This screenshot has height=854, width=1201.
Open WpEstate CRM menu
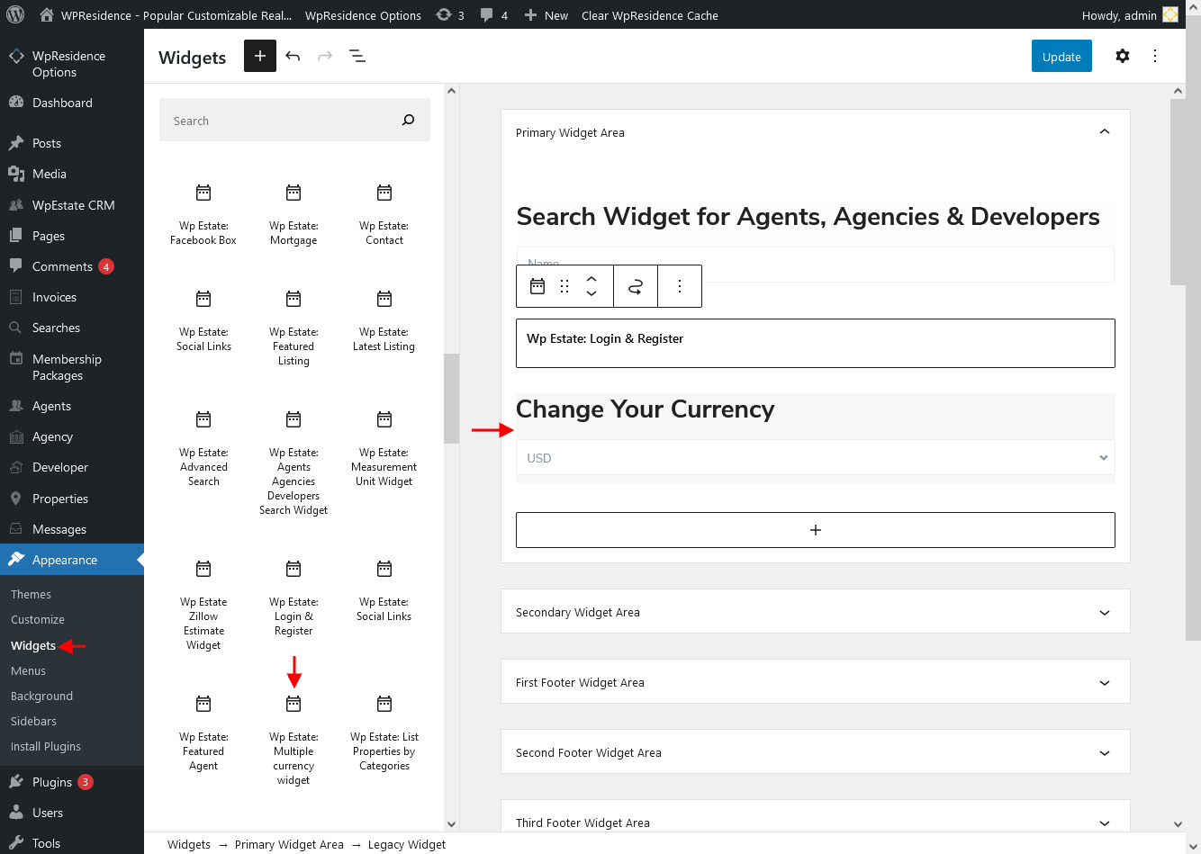72,205
